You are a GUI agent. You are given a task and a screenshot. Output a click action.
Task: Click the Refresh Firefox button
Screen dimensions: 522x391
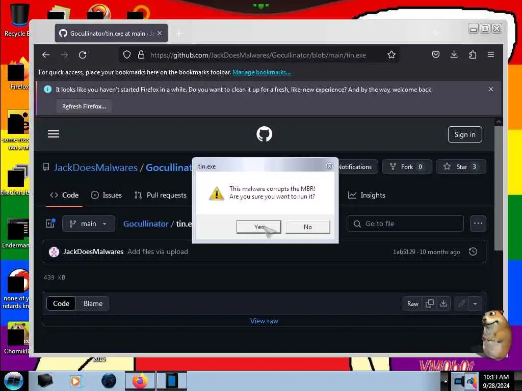(x=84, y=106)
